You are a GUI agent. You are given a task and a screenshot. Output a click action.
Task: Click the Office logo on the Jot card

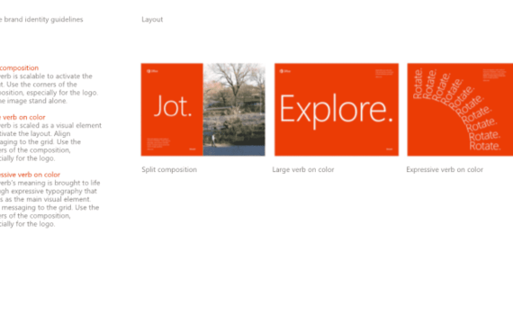pyautogui.click(x=152, y=71)
